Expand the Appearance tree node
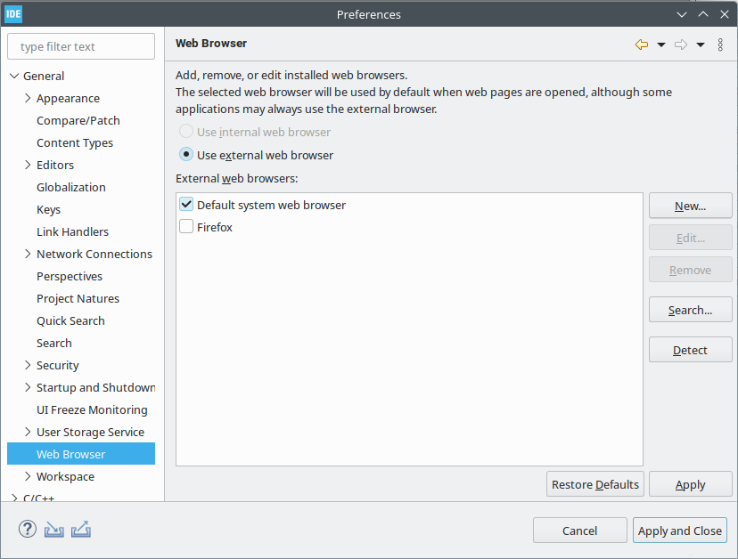Screen dimensions: 738x559 [26, 98]
